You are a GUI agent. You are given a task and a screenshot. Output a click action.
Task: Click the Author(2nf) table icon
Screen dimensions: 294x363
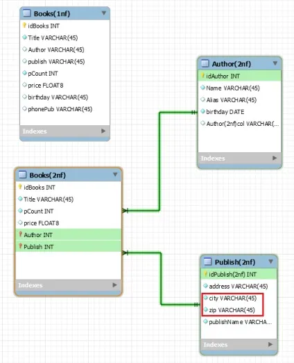pos(205,63)
